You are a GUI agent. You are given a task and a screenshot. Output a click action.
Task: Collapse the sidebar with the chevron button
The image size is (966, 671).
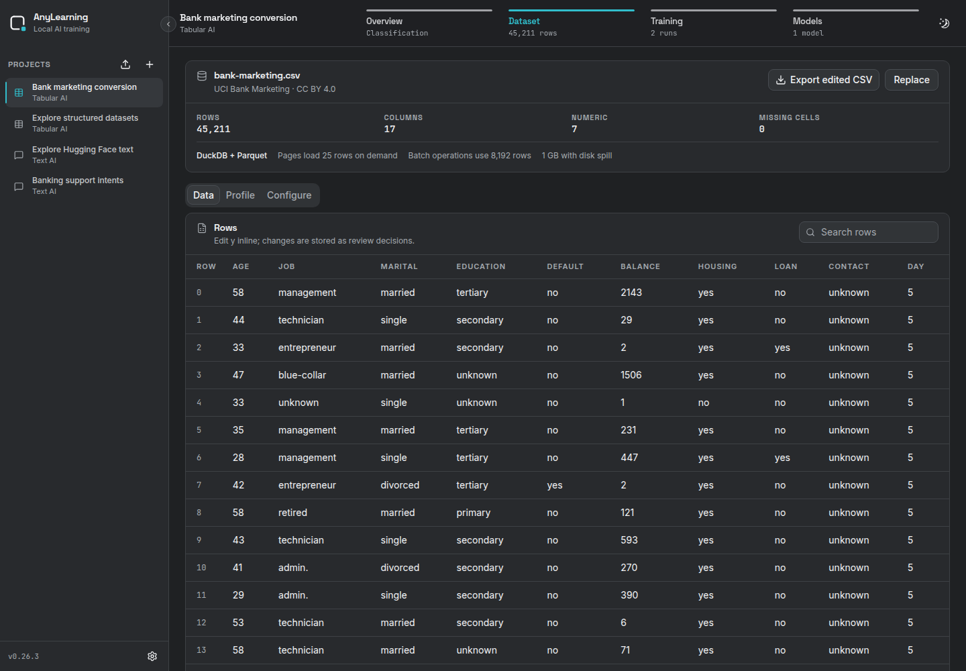(x=168, y=24)
